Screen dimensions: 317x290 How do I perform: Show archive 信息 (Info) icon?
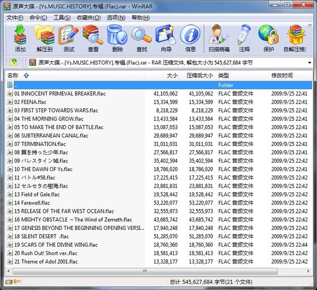pyautogui.click(x=190, y=35)
